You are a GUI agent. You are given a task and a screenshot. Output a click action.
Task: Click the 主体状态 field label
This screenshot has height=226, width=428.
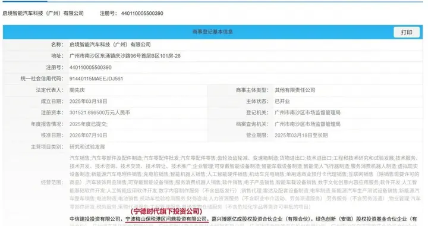pos(257,101)
